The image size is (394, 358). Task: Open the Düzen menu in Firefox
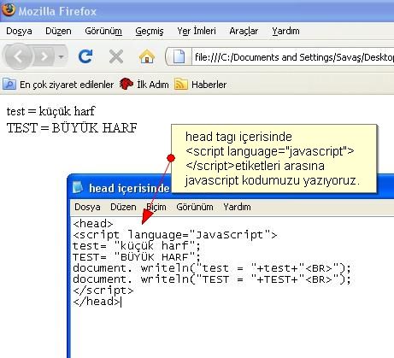coord(58,31)
